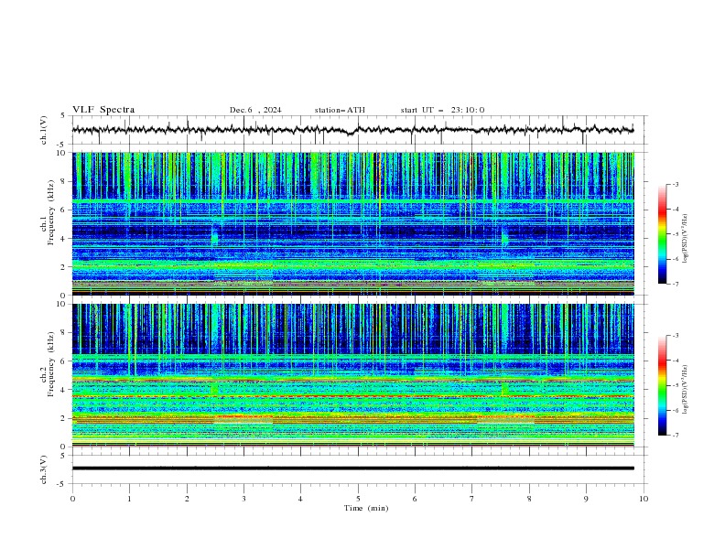Click the ch.1 voltage waveform trace
This screenshot has width=725, height=560.
point(352,130)
